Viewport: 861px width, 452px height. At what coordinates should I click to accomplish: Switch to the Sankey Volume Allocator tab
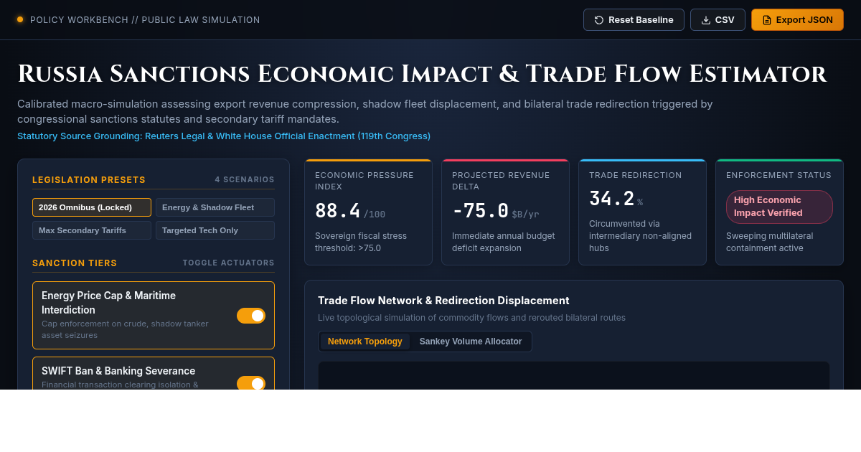tap(471, 342)
